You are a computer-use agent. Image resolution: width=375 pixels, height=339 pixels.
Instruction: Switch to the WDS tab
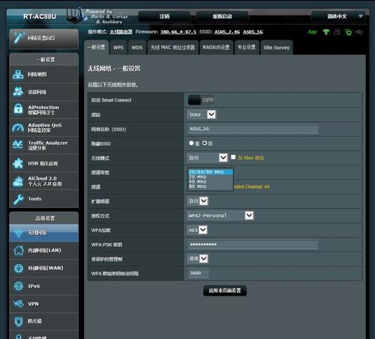click(x=137, y=47)
